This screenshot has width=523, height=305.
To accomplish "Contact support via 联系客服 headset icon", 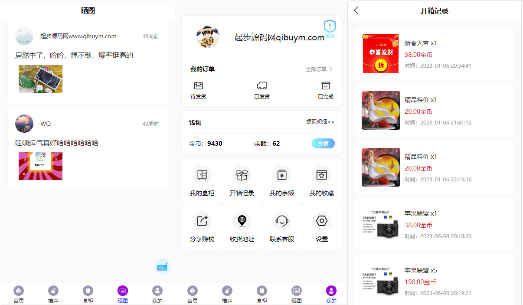I will [282, 221].
